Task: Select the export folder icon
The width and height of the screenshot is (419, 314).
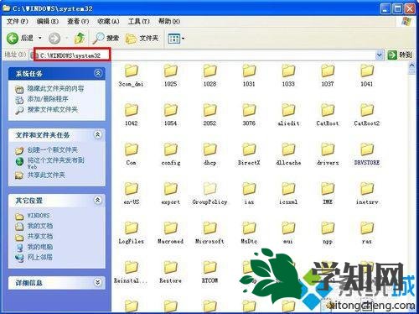Action: (170, 189)
